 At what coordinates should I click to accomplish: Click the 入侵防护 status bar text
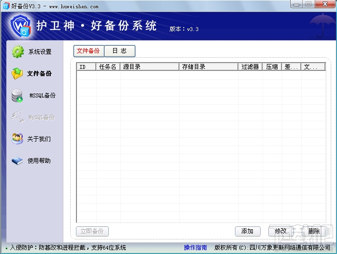[68, 248]
